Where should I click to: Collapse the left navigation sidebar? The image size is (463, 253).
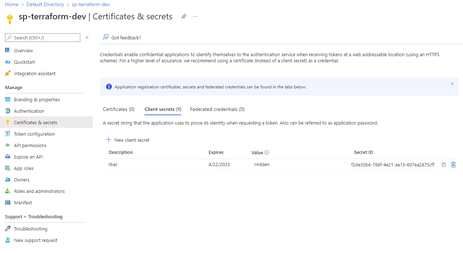[x=87, y=38]
